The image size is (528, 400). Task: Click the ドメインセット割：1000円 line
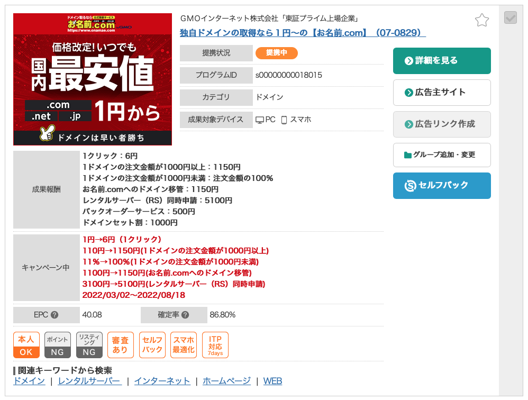pyautogui.click(x=130, y=223)
